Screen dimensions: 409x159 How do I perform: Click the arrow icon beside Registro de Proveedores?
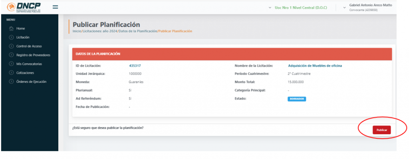coord(11,55)
